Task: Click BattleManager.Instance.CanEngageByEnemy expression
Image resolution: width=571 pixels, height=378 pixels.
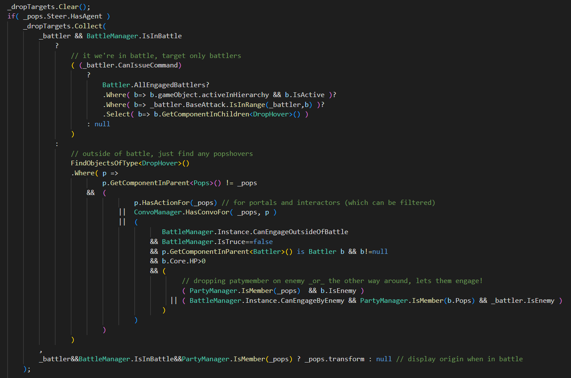Action: pos(267,300)
